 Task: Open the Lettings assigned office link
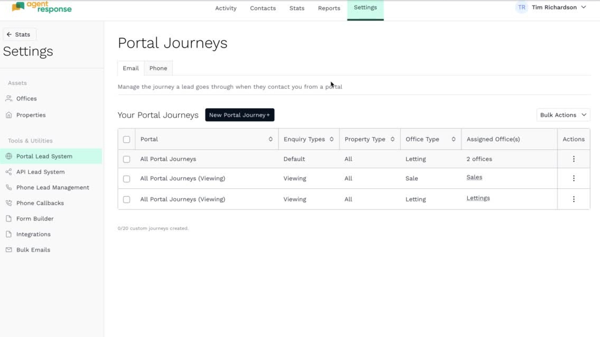(478, 198)
